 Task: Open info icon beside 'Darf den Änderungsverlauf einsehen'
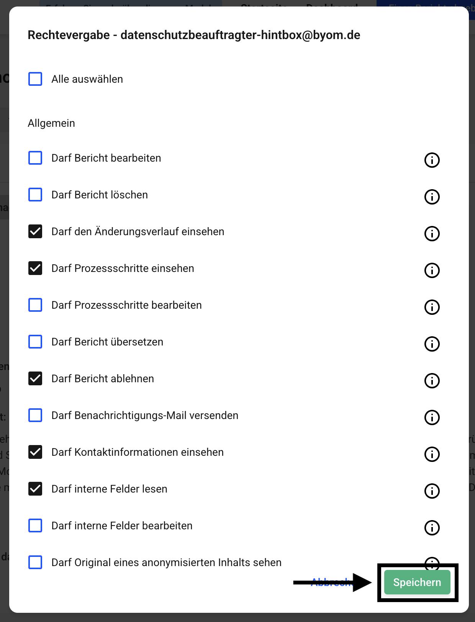tap(432, 234)
